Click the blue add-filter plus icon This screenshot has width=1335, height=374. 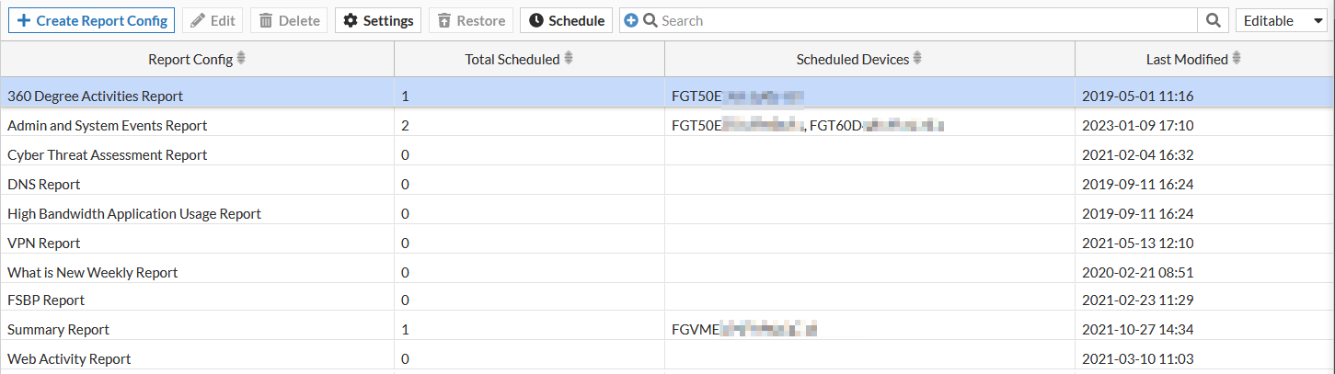(x=630, y=20)
